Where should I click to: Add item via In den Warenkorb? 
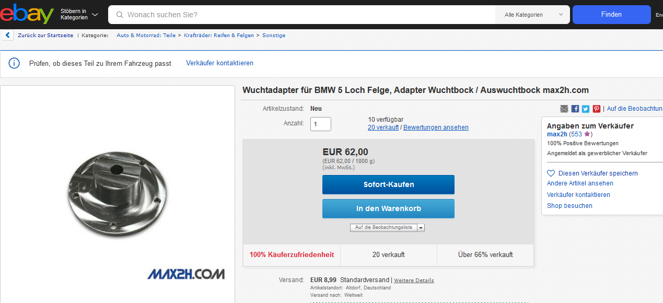(388, 208)
